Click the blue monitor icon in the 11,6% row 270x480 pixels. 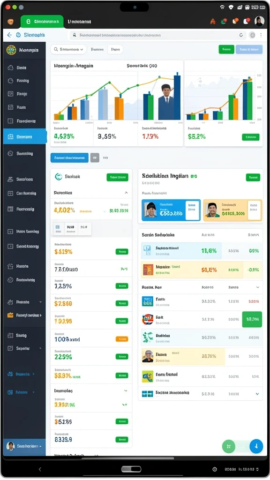147,250
